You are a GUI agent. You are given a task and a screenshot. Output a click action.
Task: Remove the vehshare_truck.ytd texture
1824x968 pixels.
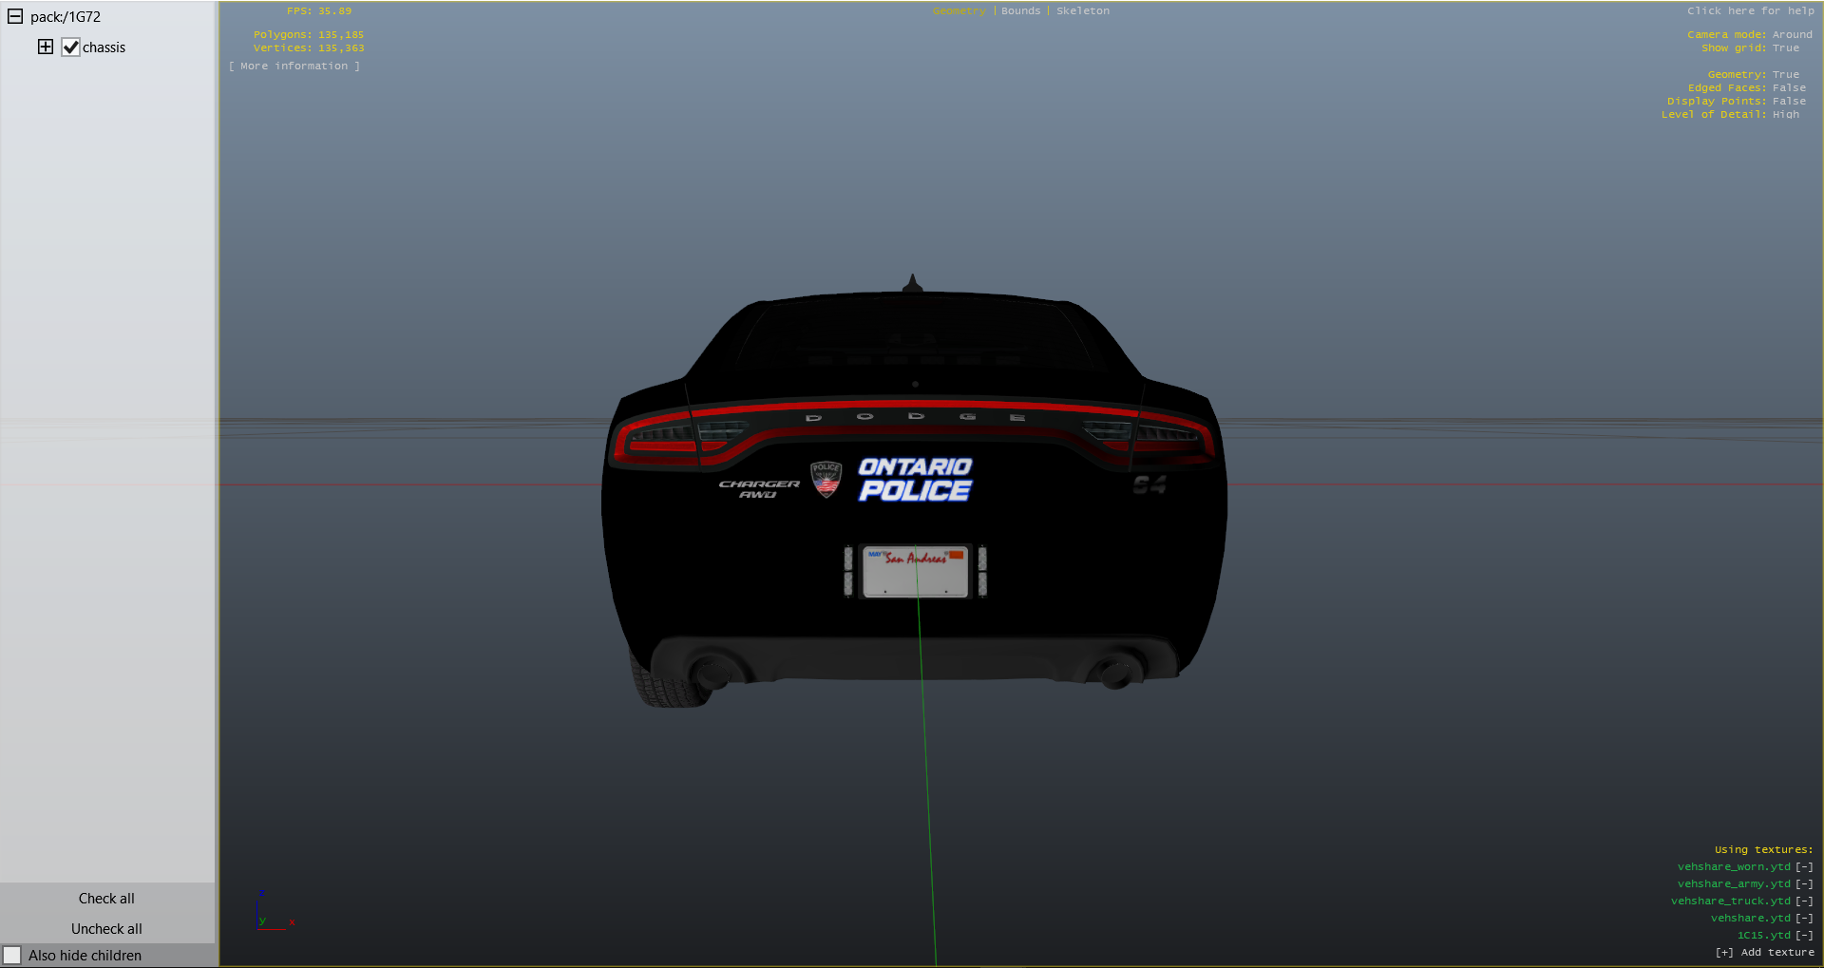(x=1804, y=901)
